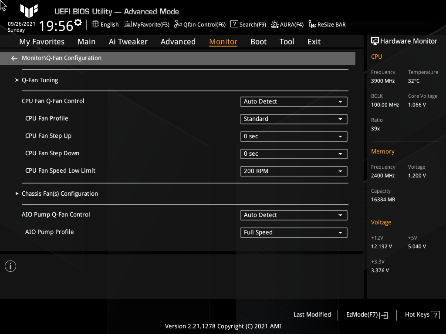The height and width of the screenshot is (334, 446).
Task: Click the information icon at bottom left
Action: click(10, 266)
